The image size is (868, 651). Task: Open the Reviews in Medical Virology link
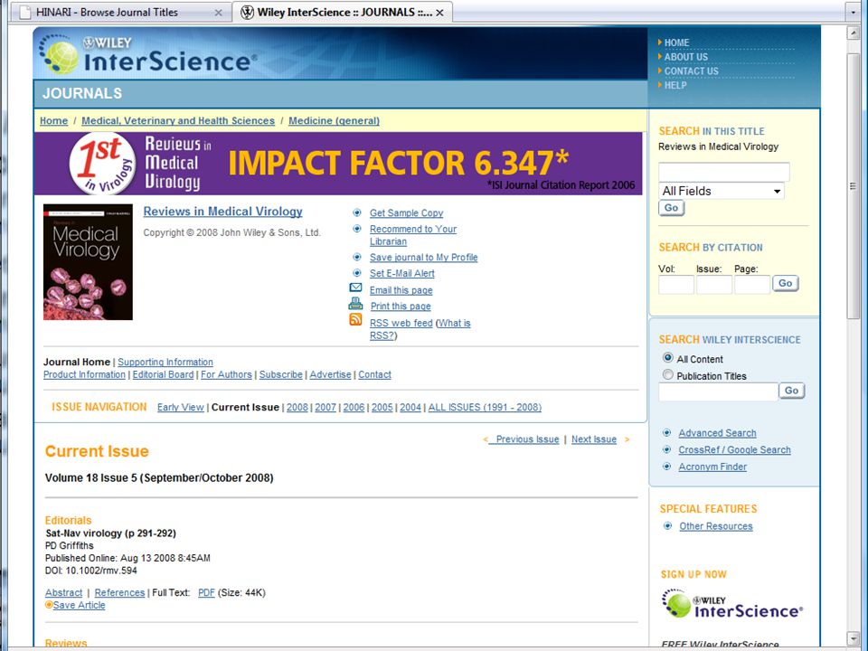click(222, 212)
